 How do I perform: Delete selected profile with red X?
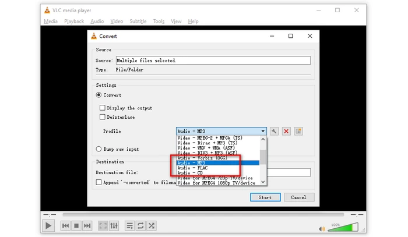[286, 132]
